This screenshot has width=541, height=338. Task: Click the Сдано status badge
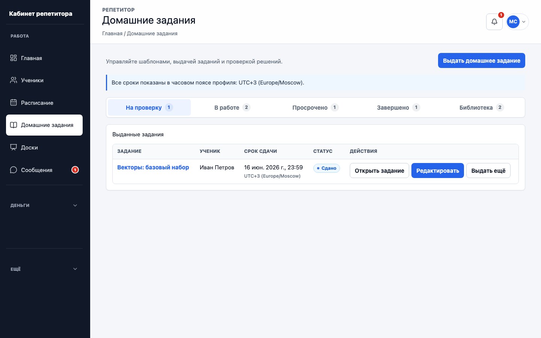(x=326, y=168)
